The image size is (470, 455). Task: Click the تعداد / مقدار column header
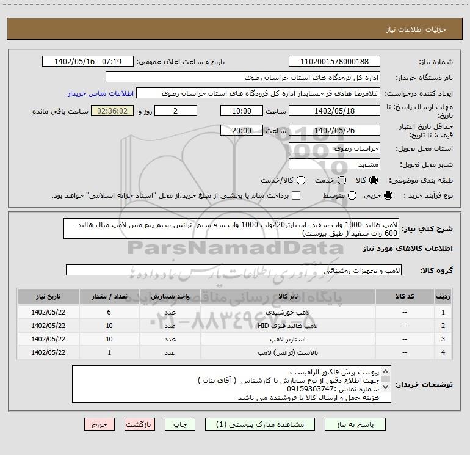pos(109,296)
